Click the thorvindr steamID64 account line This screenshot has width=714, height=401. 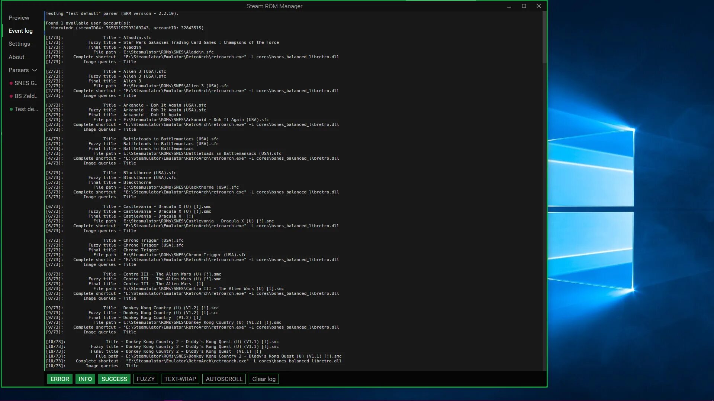point(127,28)
